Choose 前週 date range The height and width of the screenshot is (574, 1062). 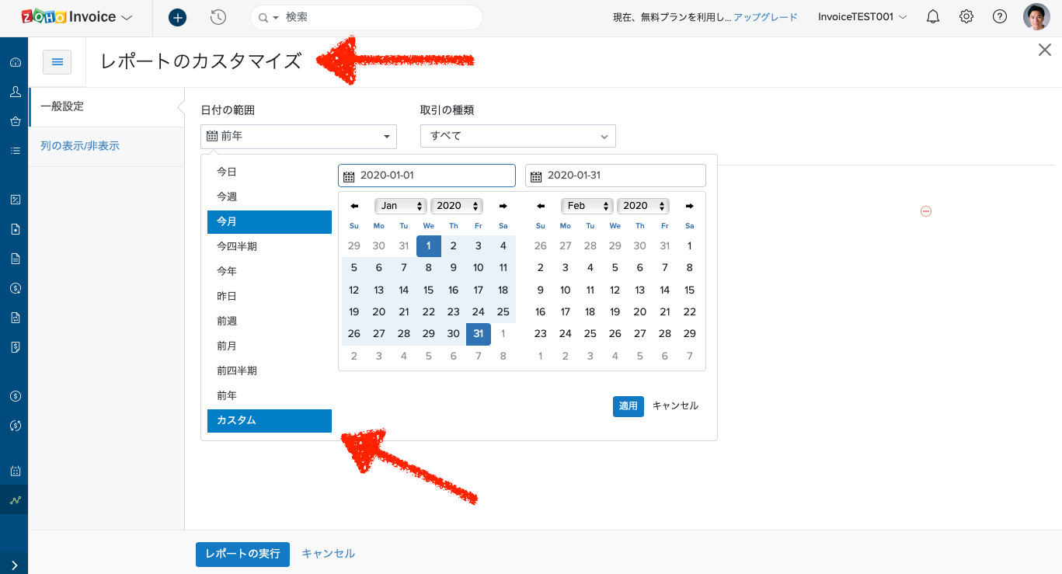270,321
